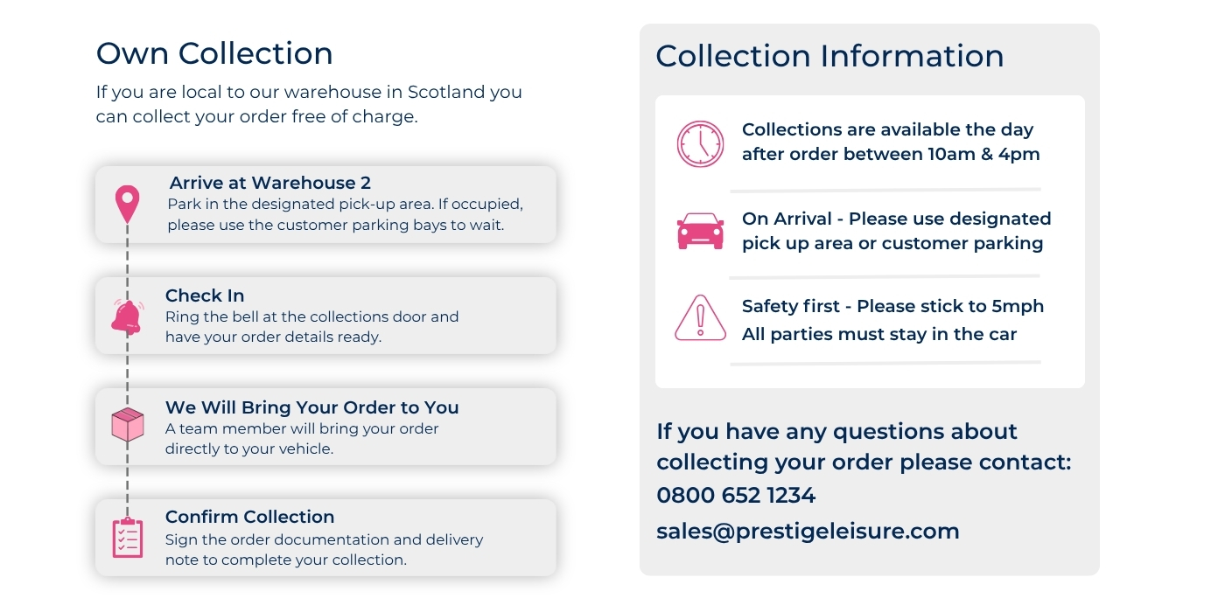Click the Collection Information panel title

coord(829,56)
